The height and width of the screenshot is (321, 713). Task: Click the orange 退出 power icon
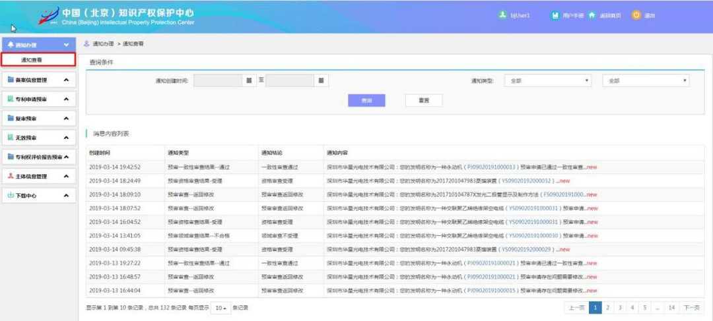(636, 15)
